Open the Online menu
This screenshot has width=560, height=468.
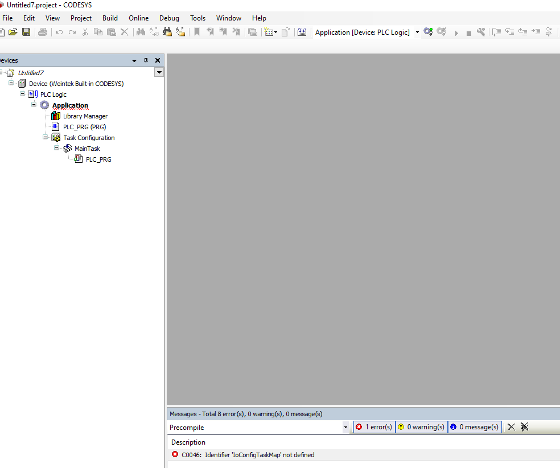[138, 18]
